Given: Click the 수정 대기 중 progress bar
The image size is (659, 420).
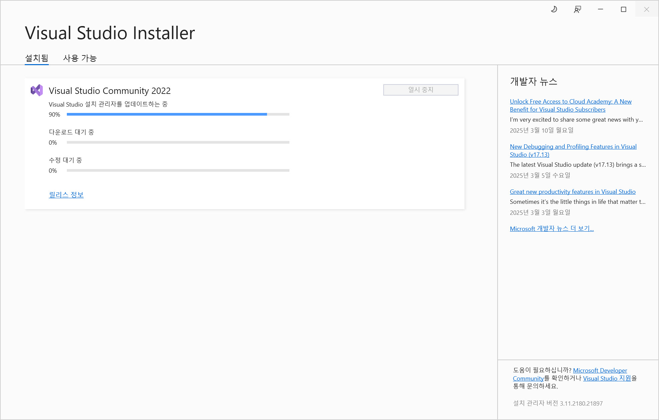Looking at the screenshot, I should click(178, 170).
